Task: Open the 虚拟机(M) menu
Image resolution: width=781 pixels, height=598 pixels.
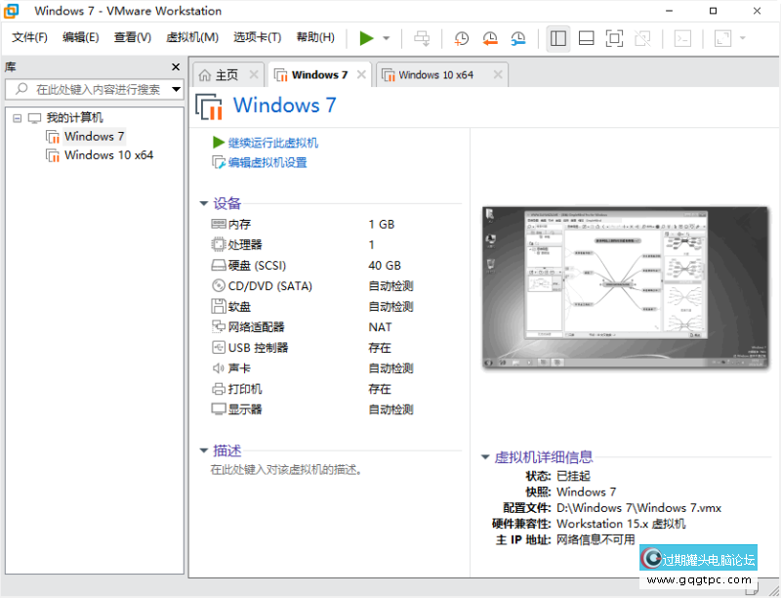Action: [192, 38]
